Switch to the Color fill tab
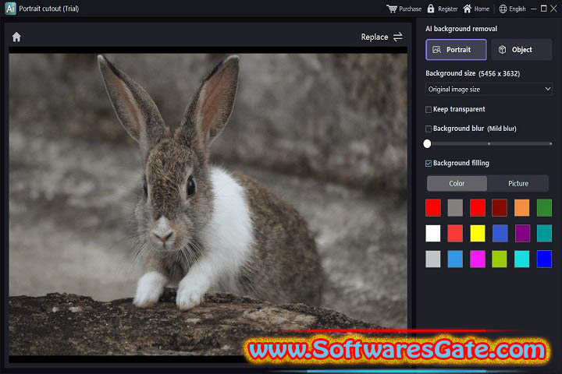This screenshot has width=562, height=374. pyautogui.click(x=457, y=183)
